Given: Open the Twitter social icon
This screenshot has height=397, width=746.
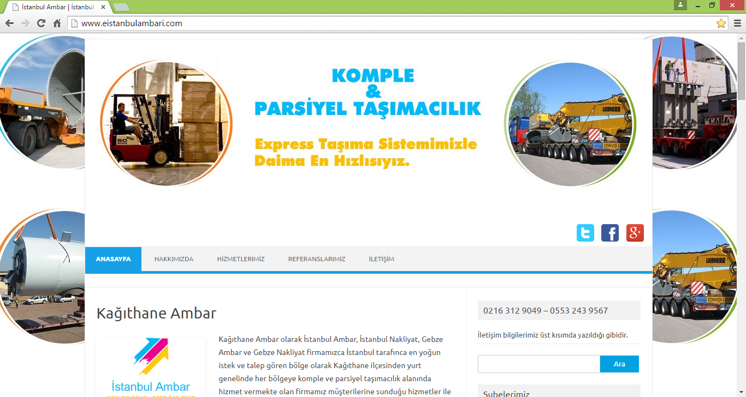Looking at the screenshot, I should point(585,233).
